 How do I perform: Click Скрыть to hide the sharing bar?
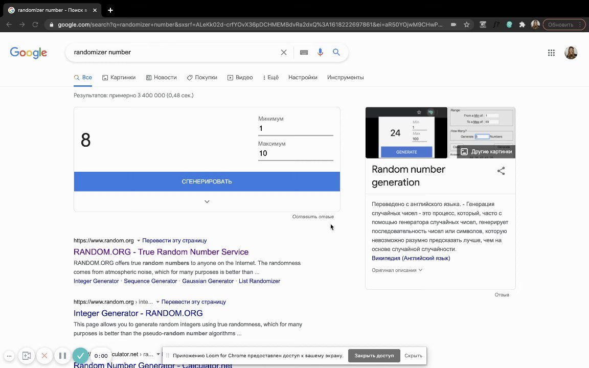tap(413, 356)
